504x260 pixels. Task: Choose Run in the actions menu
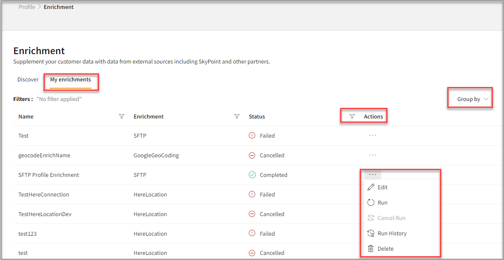[382, 202]
